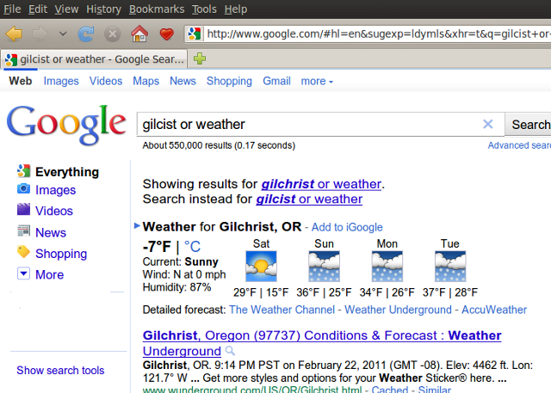Screen dimensions: 551x393
Task: Go to the Home page icon
Action: point(139,34)
